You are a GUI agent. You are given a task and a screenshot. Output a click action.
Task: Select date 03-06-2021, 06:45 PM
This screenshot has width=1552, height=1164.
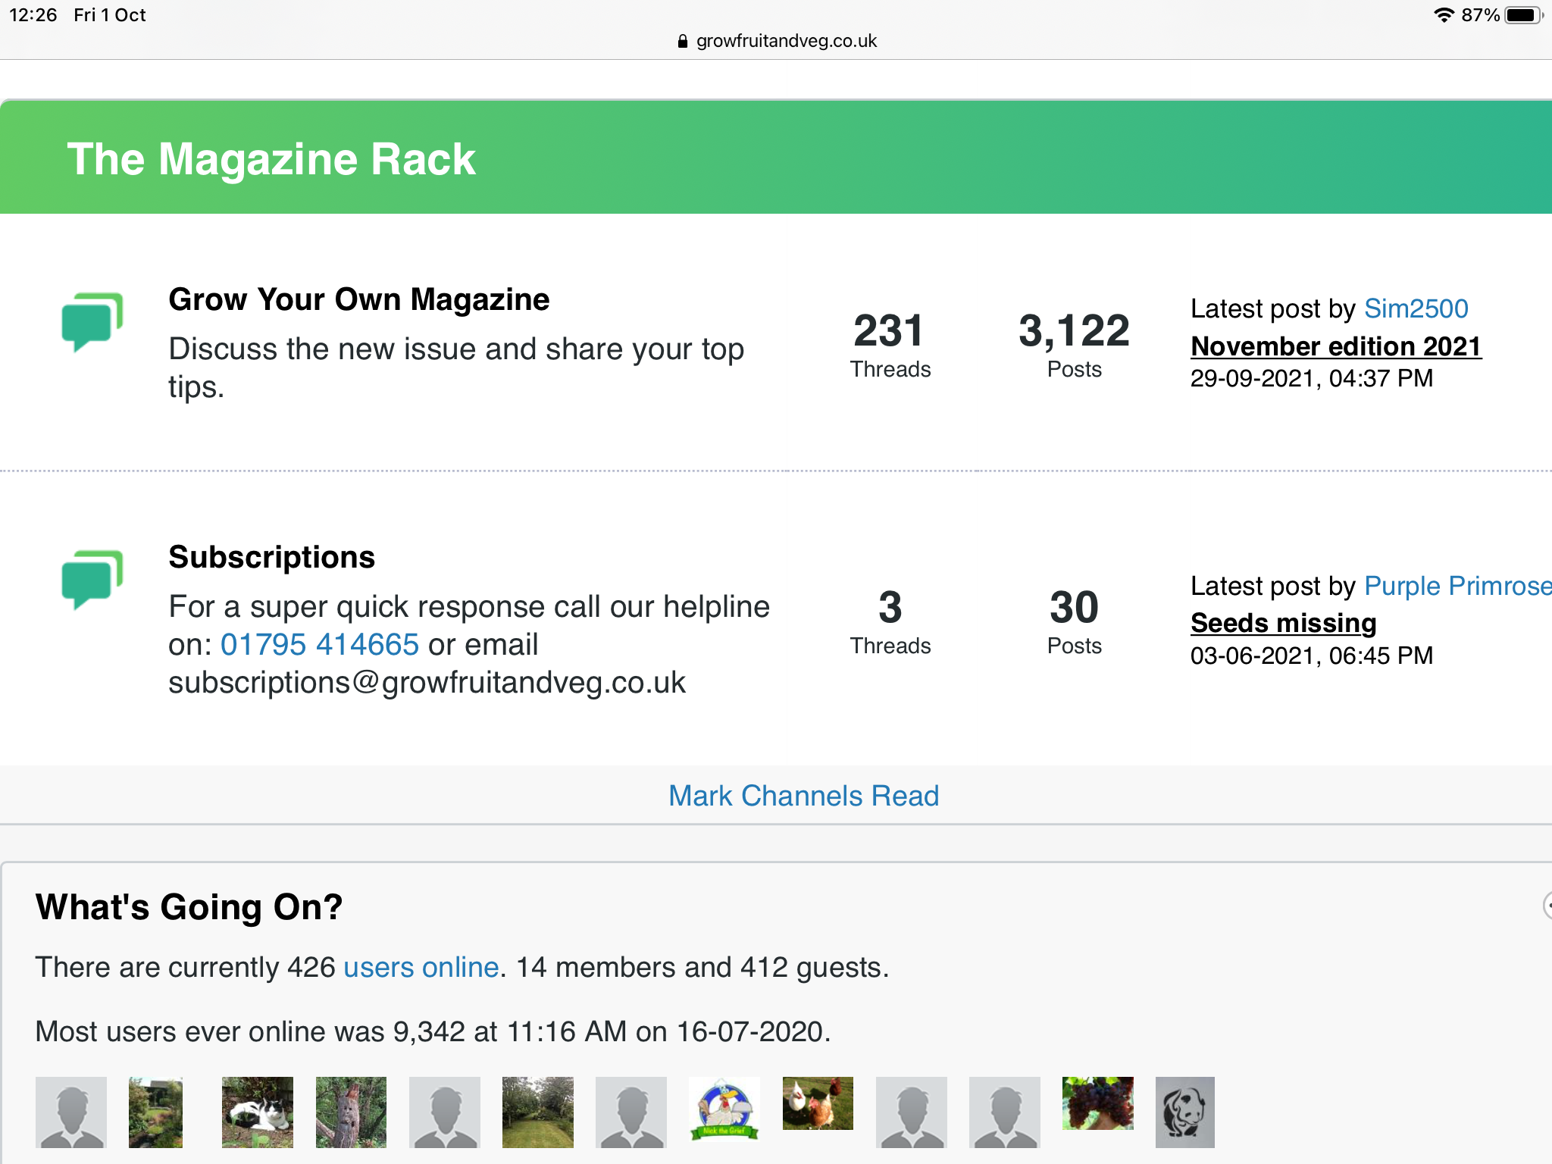click(1312, 656)
